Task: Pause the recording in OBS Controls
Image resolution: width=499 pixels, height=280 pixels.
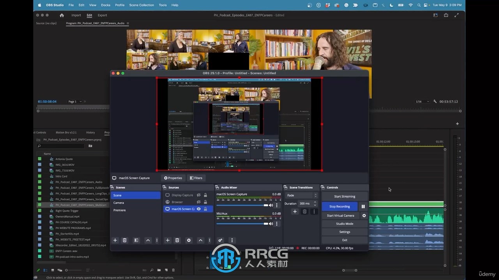Action: [x=363, y=206]
